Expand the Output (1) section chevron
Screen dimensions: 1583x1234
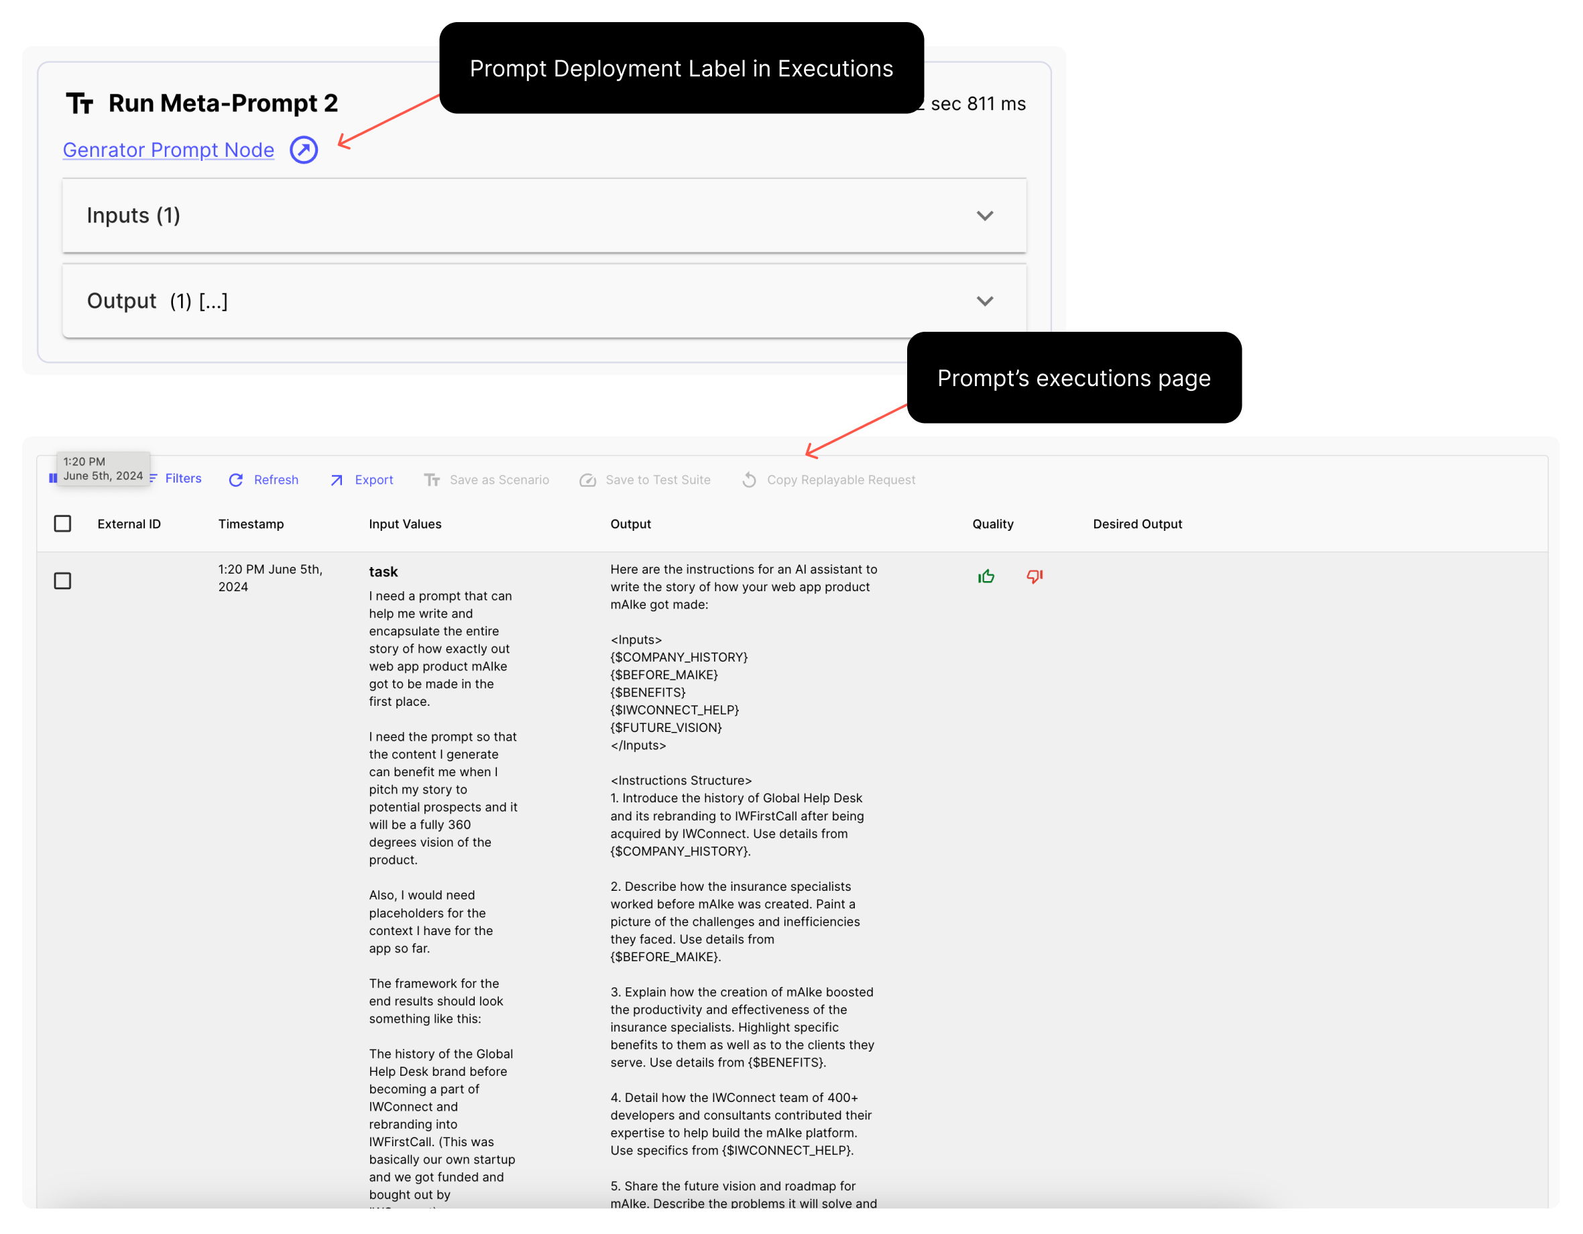coord(984,301)
